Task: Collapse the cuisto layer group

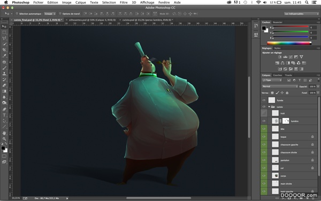Action: click(269, 107)
